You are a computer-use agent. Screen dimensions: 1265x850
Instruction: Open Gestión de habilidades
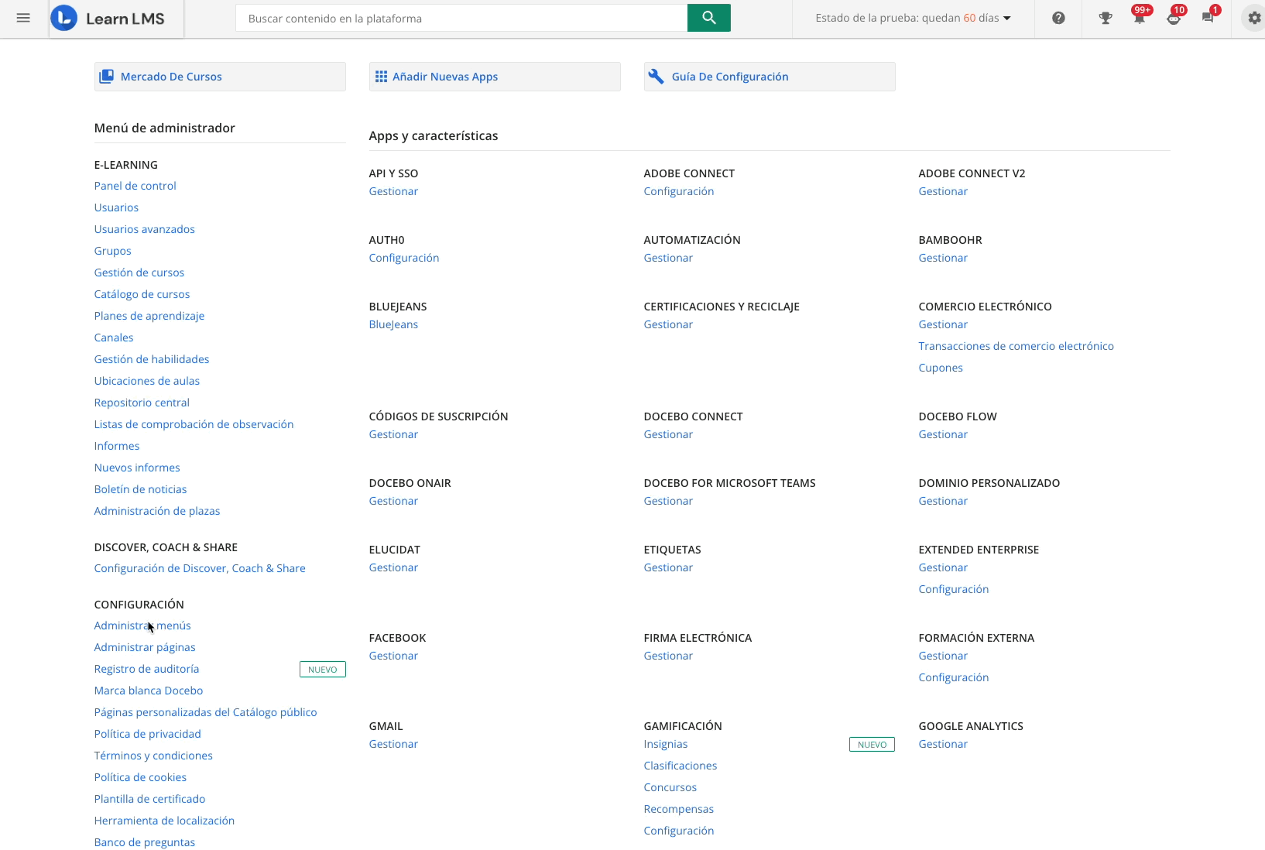[x=152, y=359]
